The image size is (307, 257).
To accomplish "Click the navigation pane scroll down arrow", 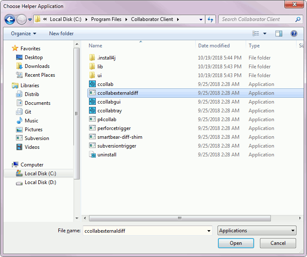I will pos(77,218).
